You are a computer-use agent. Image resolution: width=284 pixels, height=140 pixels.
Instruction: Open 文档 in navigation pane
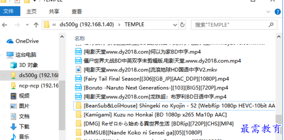click(24, 116)
